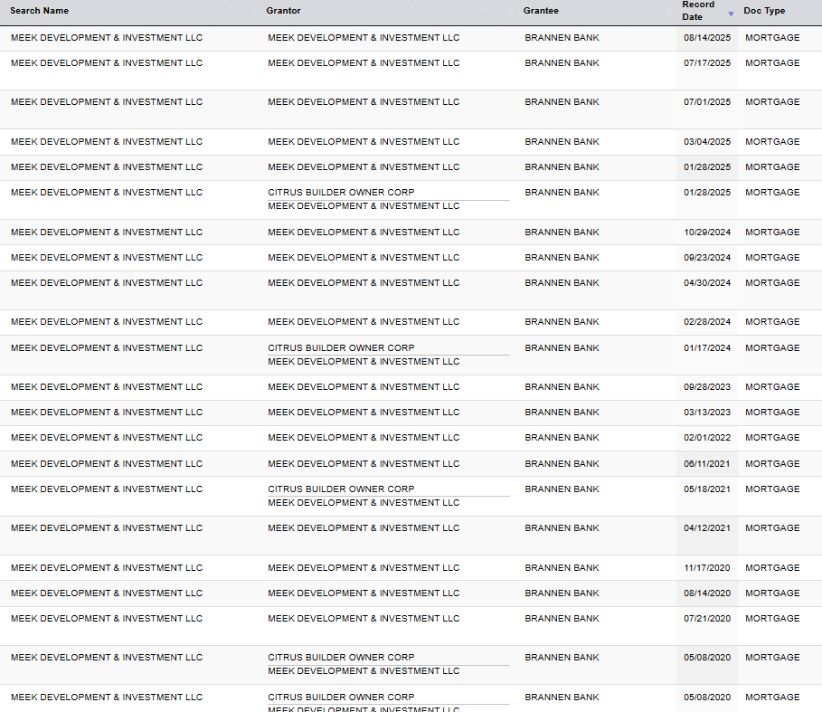The width and height of the screenshot is (822, 712).
Task: Click the Grantor column header
Action: [x=283, y=11]
